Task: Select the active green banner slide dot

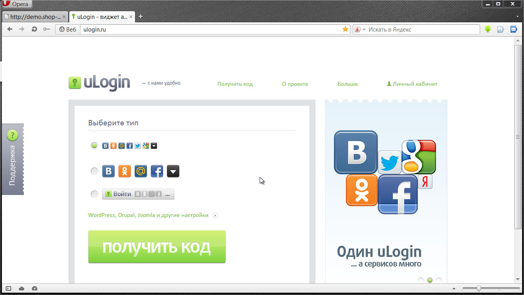Action: (430, 280)
